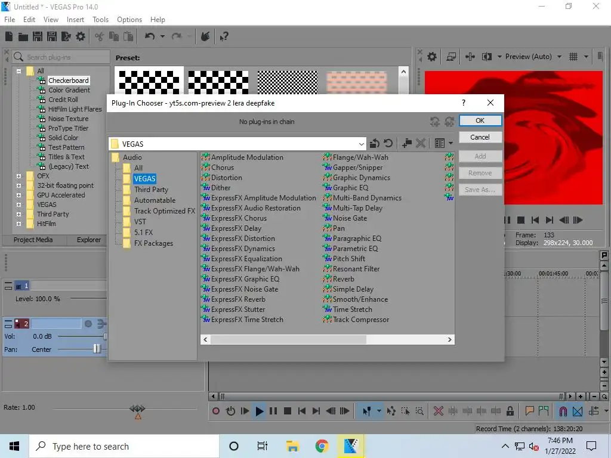Viewport: 611px width, 458px height.
Task: Click the Search plug-ins field
Action: 61,57
